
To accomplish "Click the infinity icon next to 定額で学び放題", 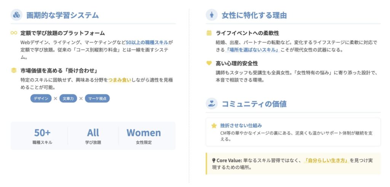I will [14, 33].
